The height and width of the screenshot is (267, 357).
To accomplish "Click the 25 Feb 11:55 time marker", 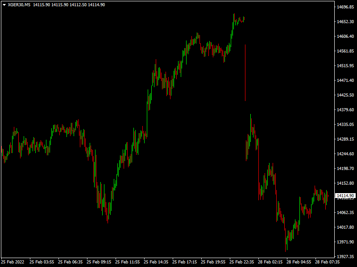I will tap(126, 262).
